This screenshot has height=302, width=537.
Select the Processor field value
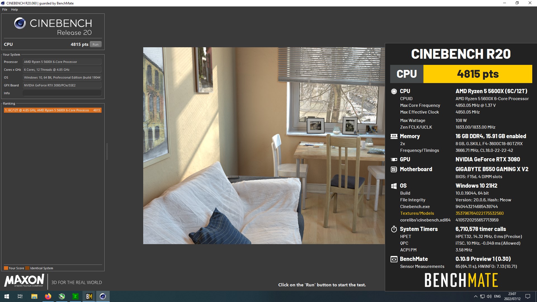(62, 62)
